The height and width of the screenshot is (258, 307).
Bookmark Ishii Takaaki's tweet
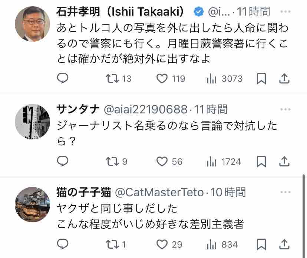click(261, 78)
